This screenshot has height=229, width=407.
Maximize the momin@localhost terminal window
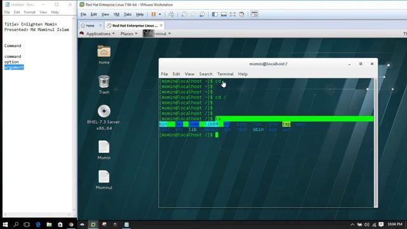point(361,64)
